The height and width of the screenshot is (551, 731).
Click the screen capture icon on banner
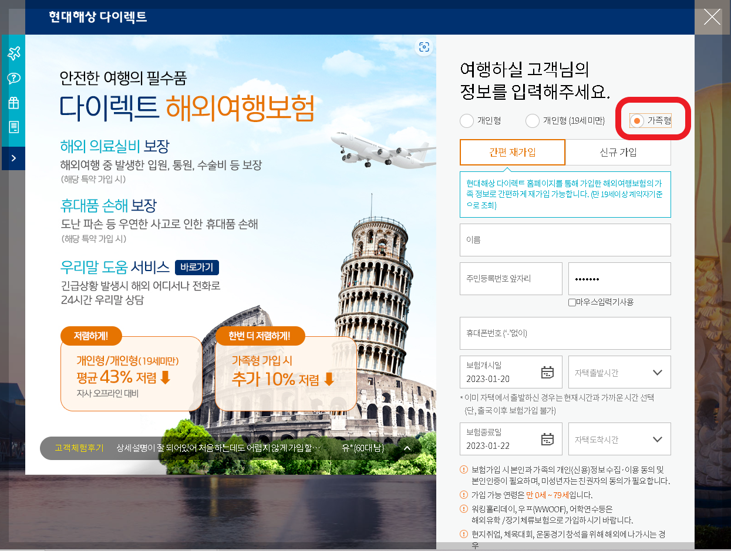(425, 48)
